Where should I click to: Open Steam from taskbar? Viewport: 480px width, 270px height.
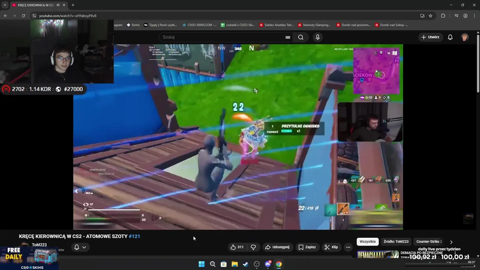click(245, 264)
